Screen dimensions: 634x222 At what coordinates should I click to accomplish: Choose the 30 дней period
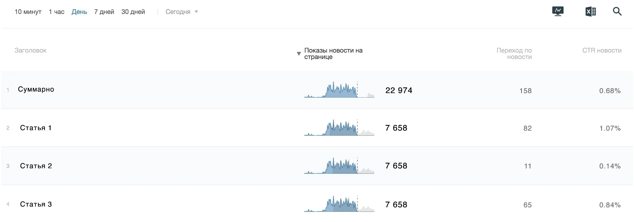tap(133, 12)
